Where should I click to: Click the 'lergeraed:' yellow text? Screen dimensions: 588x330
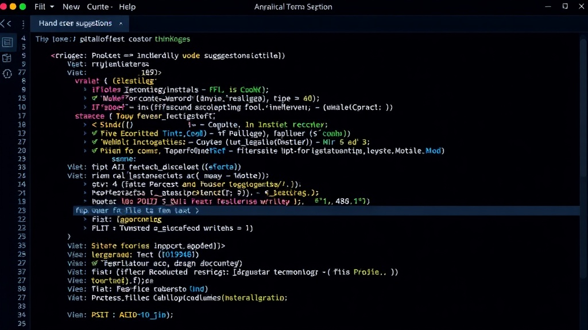[112, 254]
